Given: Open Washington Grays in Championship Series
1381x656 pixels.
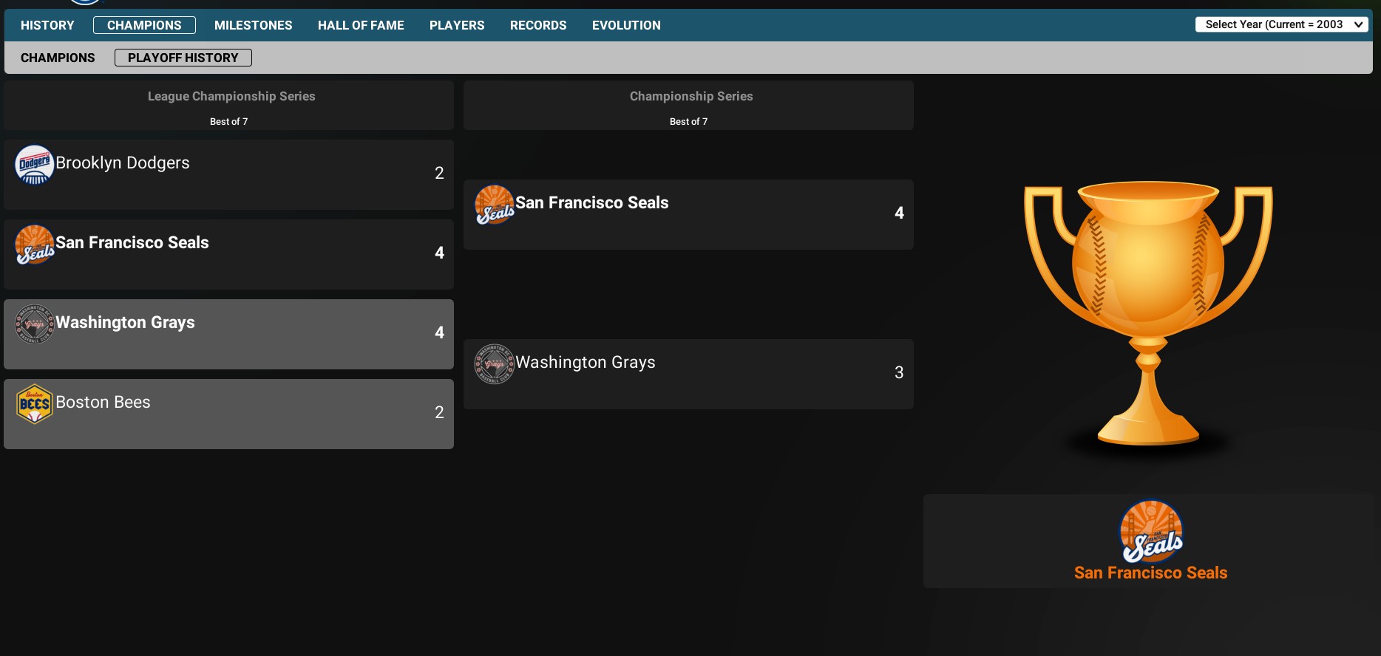Looking at the screenshot, I should pos(586,362).
